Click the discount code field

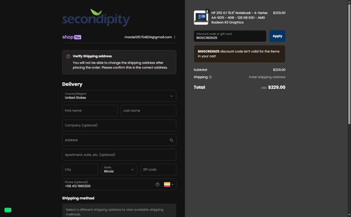[230, 36]
